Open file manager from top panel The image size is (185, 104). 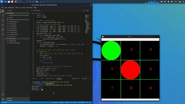click(x=9, y=2)
